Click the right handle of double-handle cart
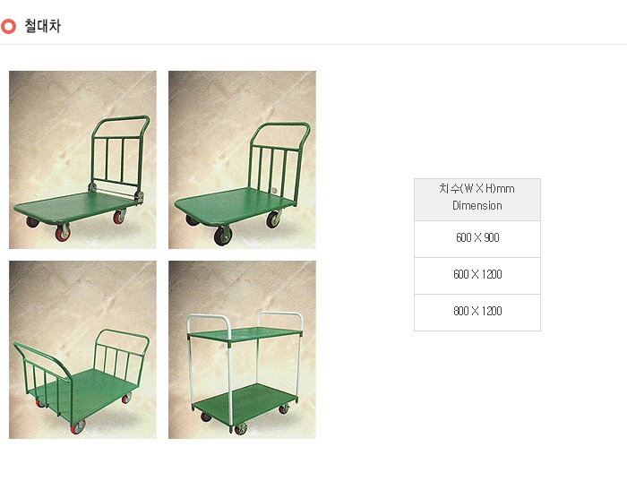This screenshot has width=627, height=481. tap(121, 354)
